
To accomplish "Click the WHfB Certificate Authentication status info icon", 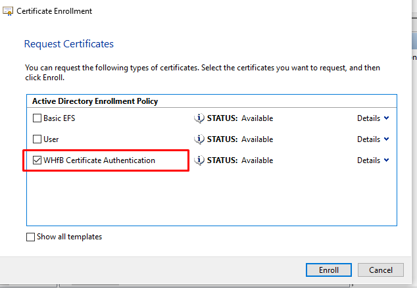I will tap(199, 160).
